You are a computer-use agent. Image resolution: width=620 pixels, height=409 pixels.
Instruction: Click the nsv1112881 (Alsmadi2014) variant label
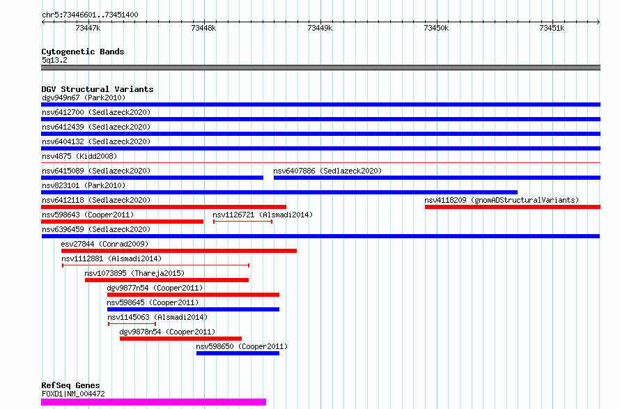pos(111,258)
